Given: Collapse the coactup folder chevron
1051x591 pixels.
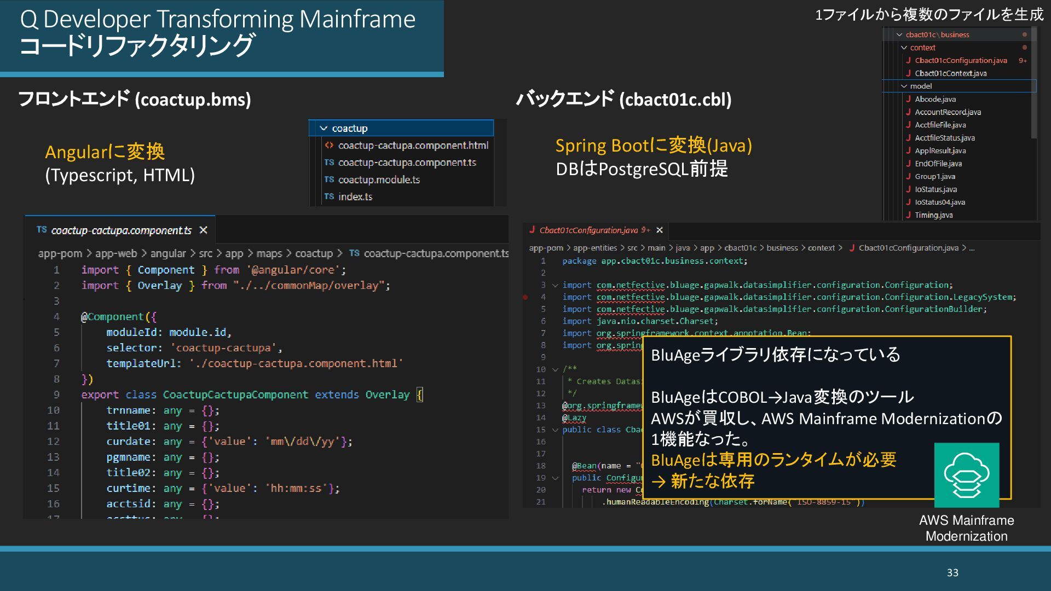Looking at the screenshot, I should [324, 129].
